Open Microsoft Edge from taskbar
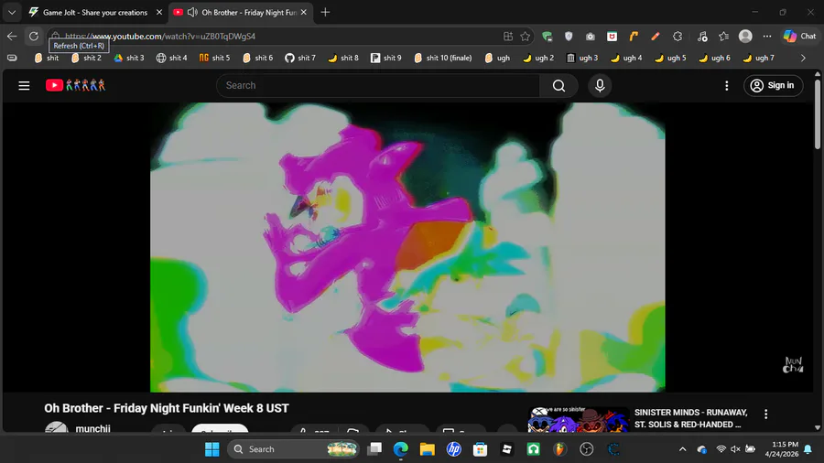The image size is (824, 463). coord(400,449)
